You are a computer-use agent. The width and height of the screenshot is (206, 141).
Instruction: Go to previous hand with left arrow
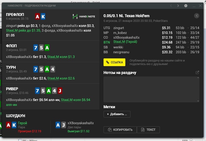(x=171, y=6)
